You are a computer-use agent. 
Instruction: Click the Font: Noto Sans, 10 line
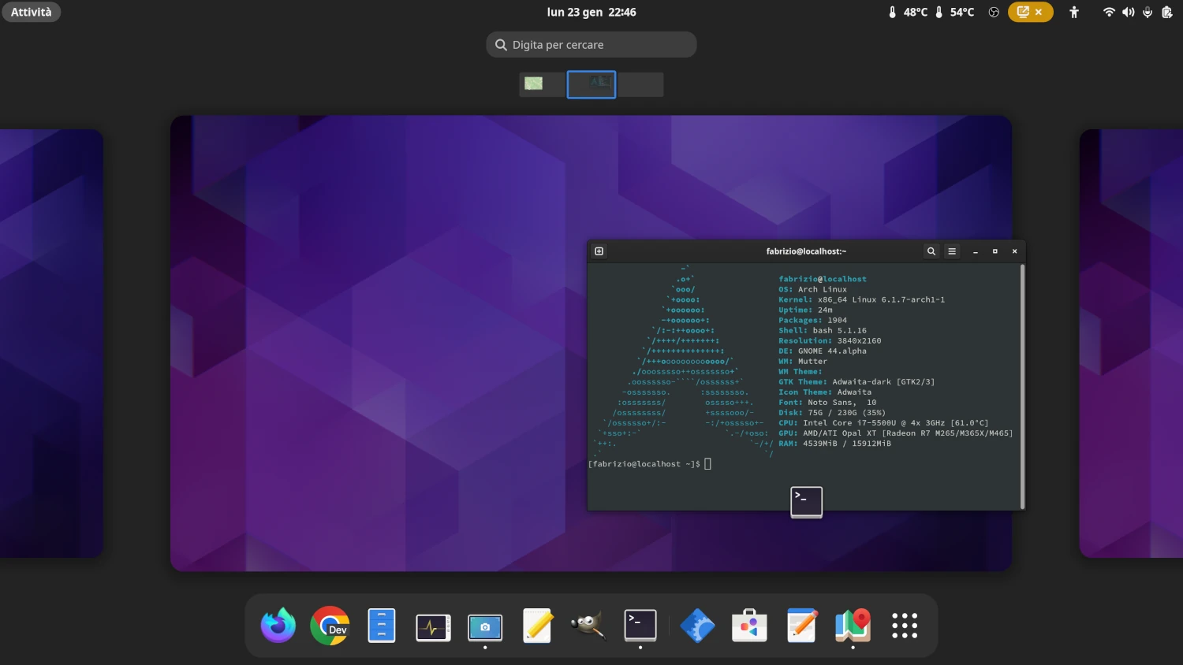pyautogui.click(x=827, y=402)
